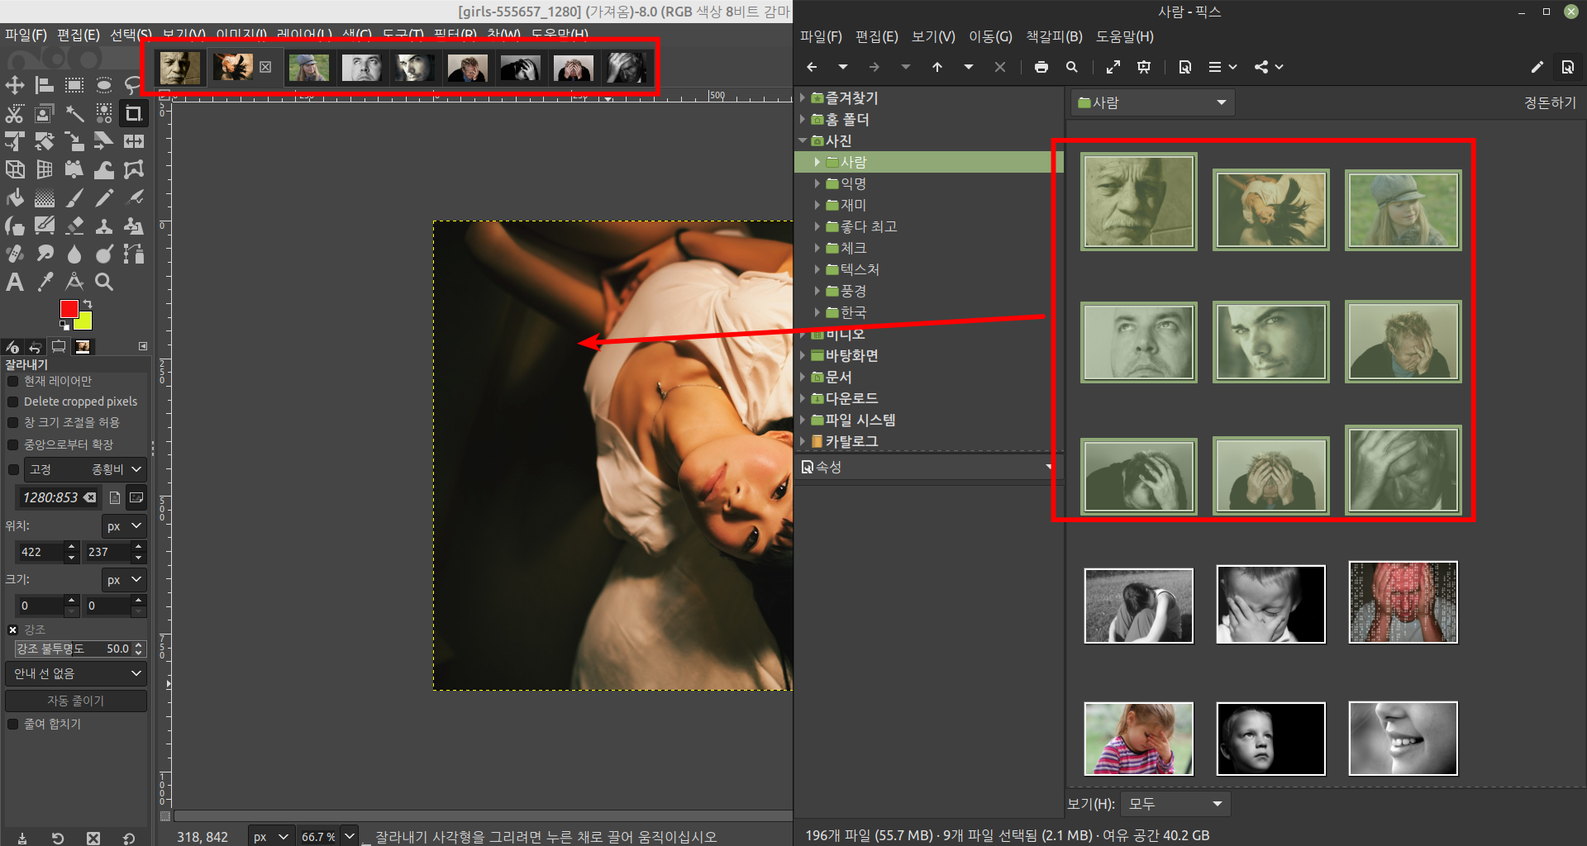Select the Gradient tool

pyautogui.click(x=45, y=197)
